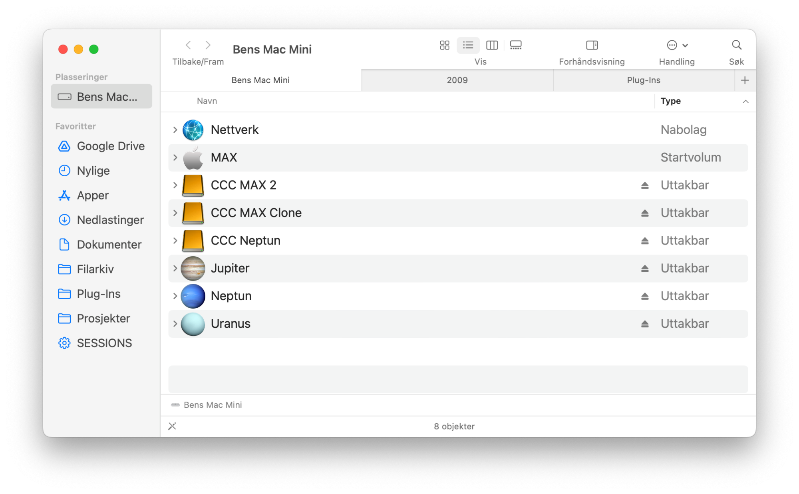The width and height of the screenshot is (799, 494).
Task: Expand the Jupiter row
Action: tap(175, 268)
